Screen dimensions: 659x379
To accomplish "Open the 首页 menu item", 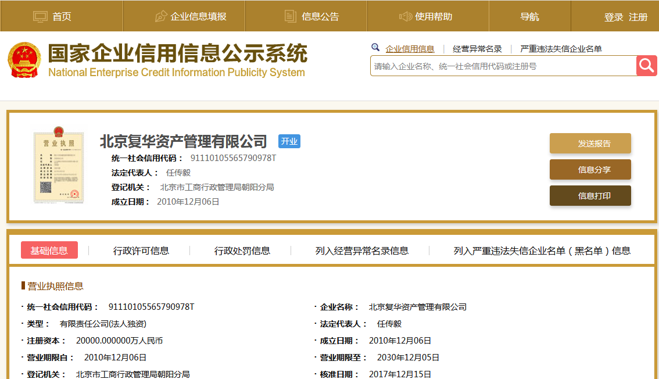I will point(62,16).
